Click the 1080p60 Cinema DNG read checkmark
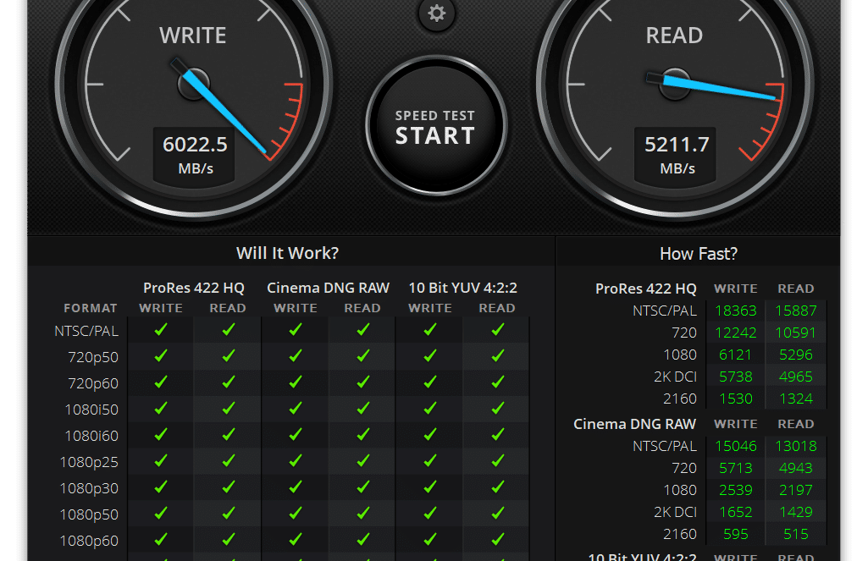 tap(363, 539)
